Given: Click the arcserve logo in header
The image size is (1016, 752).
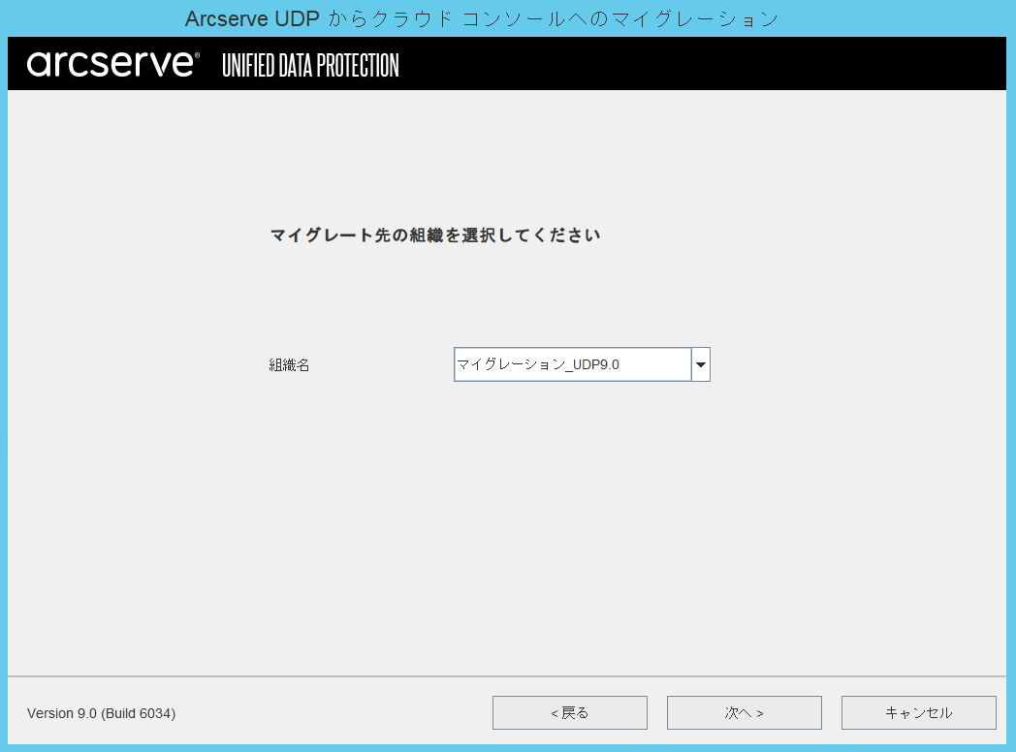Looking at the screenshot, I should click(x=112, y=64).
